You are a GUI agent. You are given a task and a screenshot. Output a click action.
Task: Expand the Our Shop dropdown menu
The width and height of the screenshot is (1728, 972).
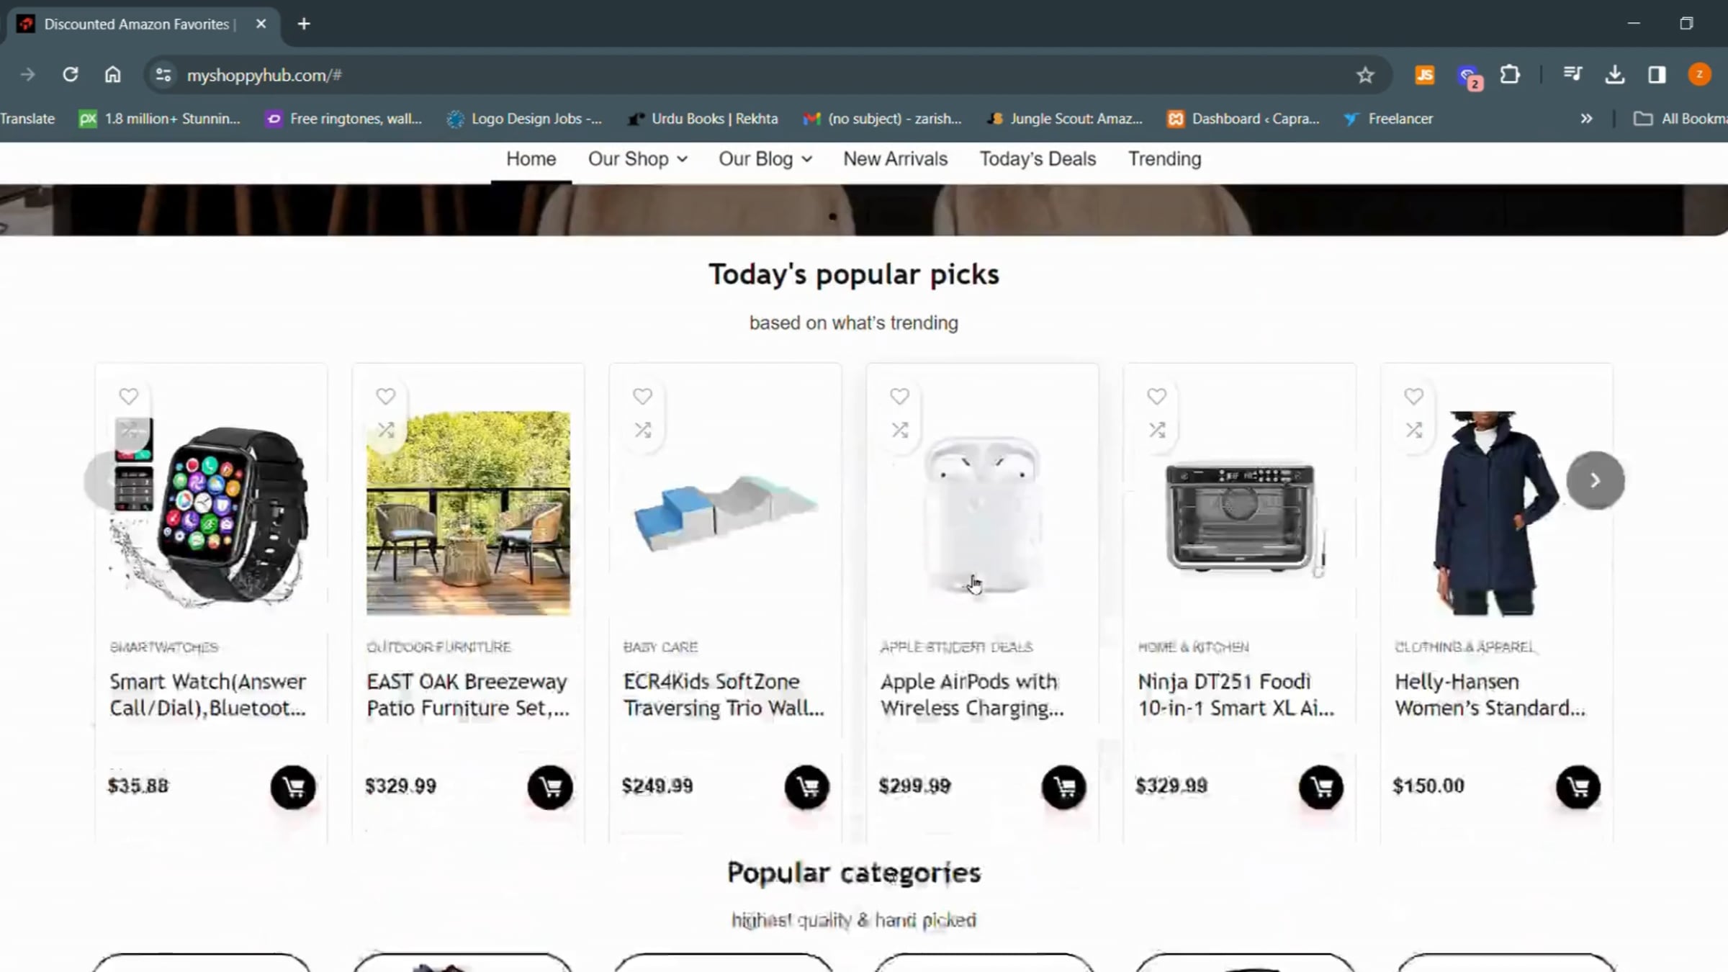point(638,159)
